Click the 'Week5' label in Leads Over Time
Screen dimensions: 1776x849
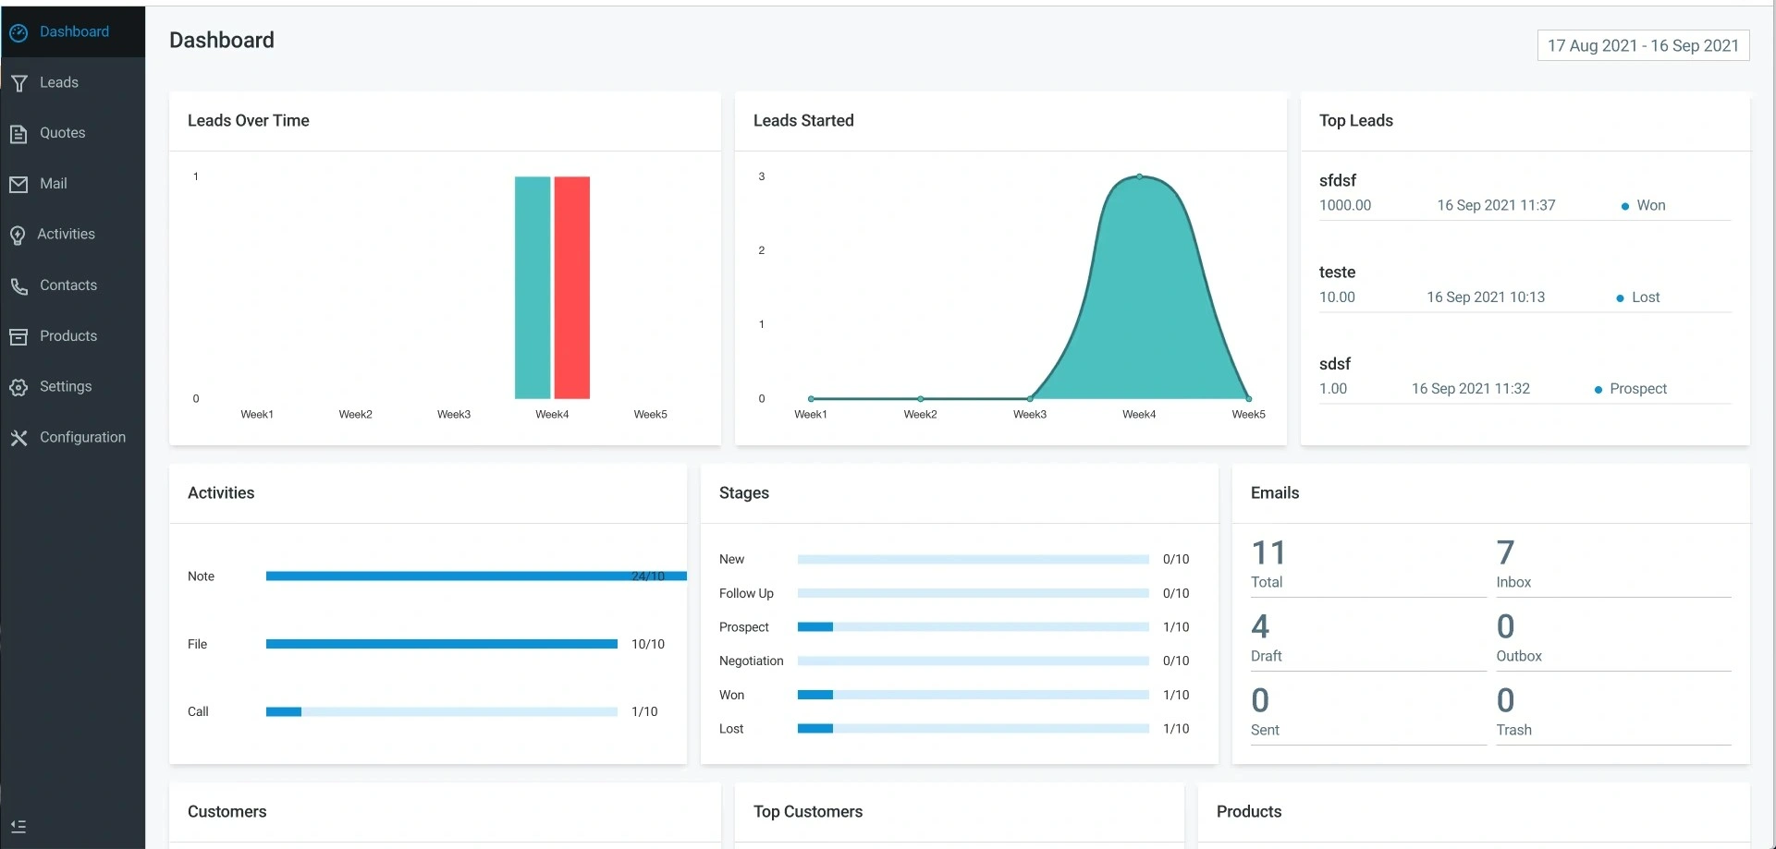(650, 414)
